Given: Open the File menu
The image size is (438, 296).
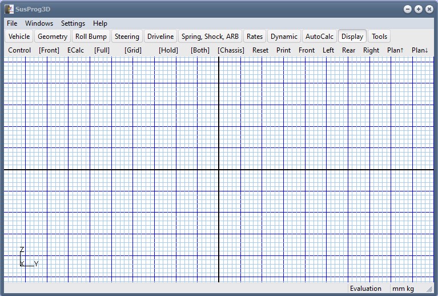Looking at the screenshot, I should coord(12,23).
